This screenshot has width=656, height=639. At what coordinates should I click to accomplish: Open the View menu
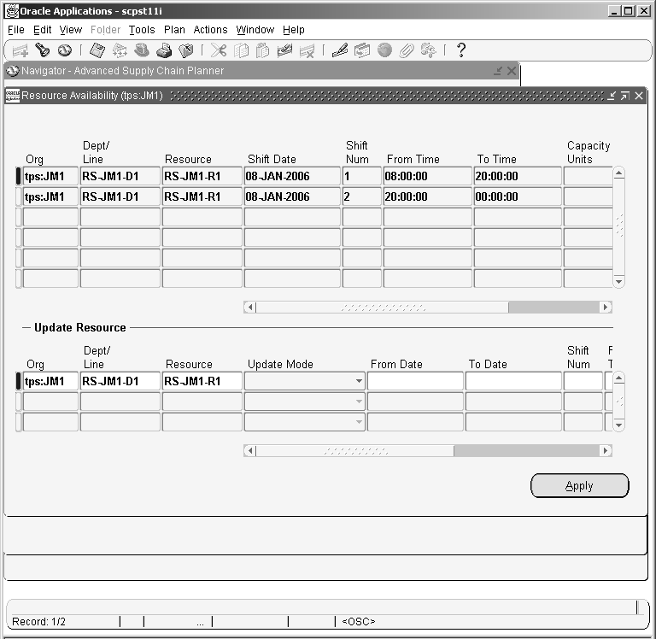(71, 30)
